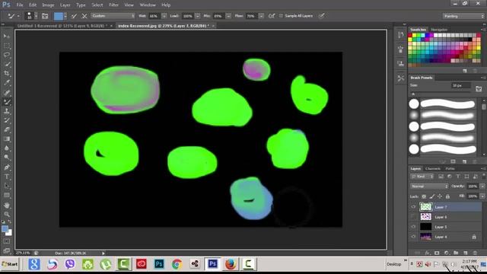Hide Layer 5 using its eye icon
Screen dimensions: 487x274
(413, 227)
